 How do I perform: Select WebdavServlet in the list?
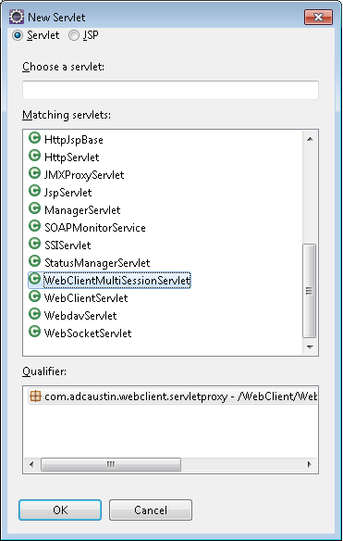pyautogui.click(x=80, y=316)
